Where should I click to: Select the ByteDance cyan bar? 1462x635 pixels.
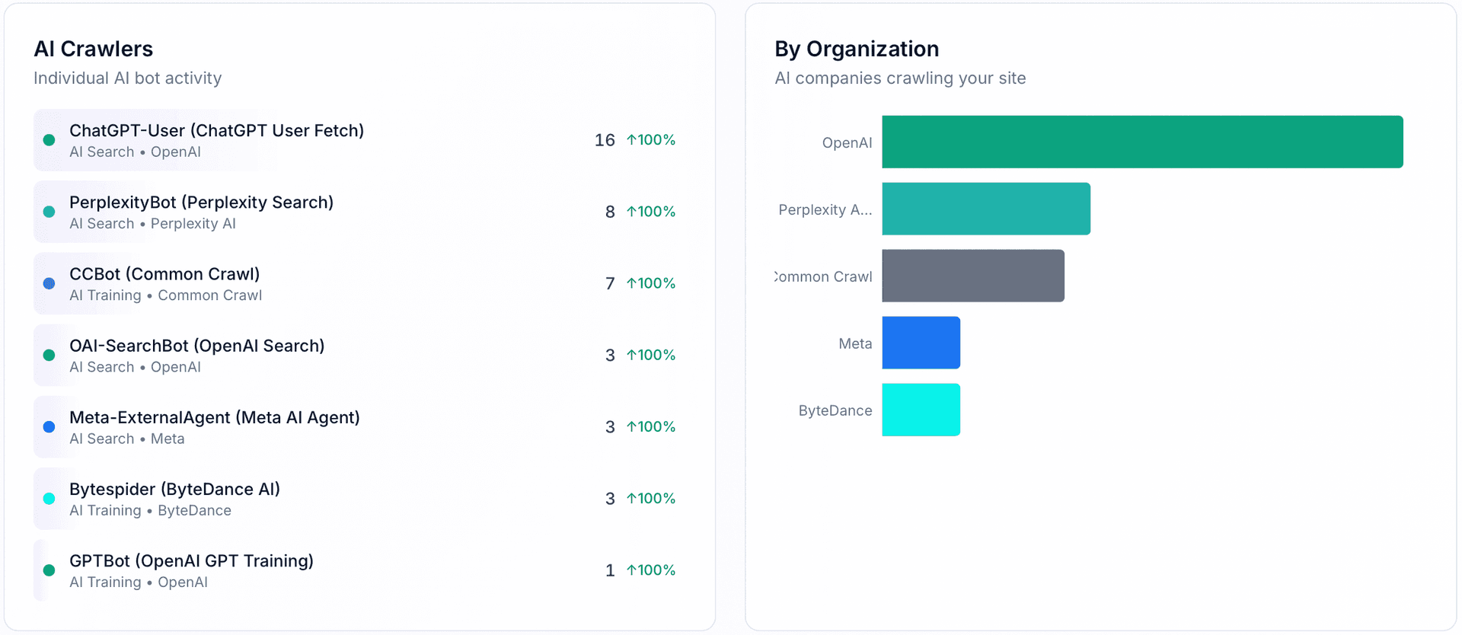pos(921,410)
